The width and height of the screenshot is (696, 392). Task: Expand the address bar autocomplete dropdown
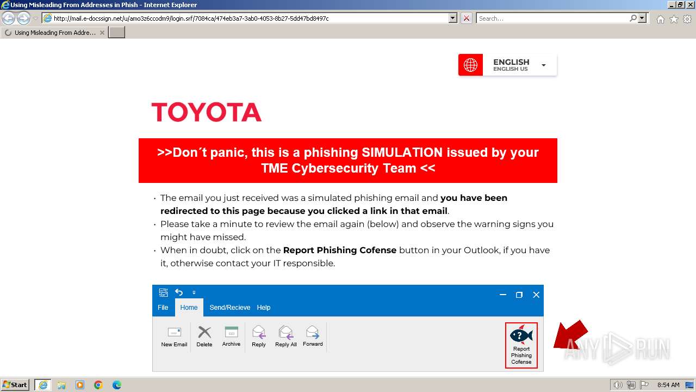(453, 18)
